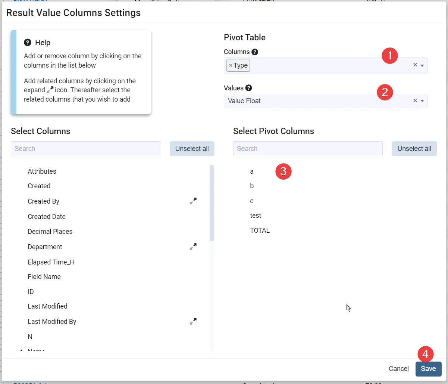The width and height of the screenshot is (448, 384).
Task: Open the Columns dropdown for Pivot Table
Action: (x=422, y=65)
